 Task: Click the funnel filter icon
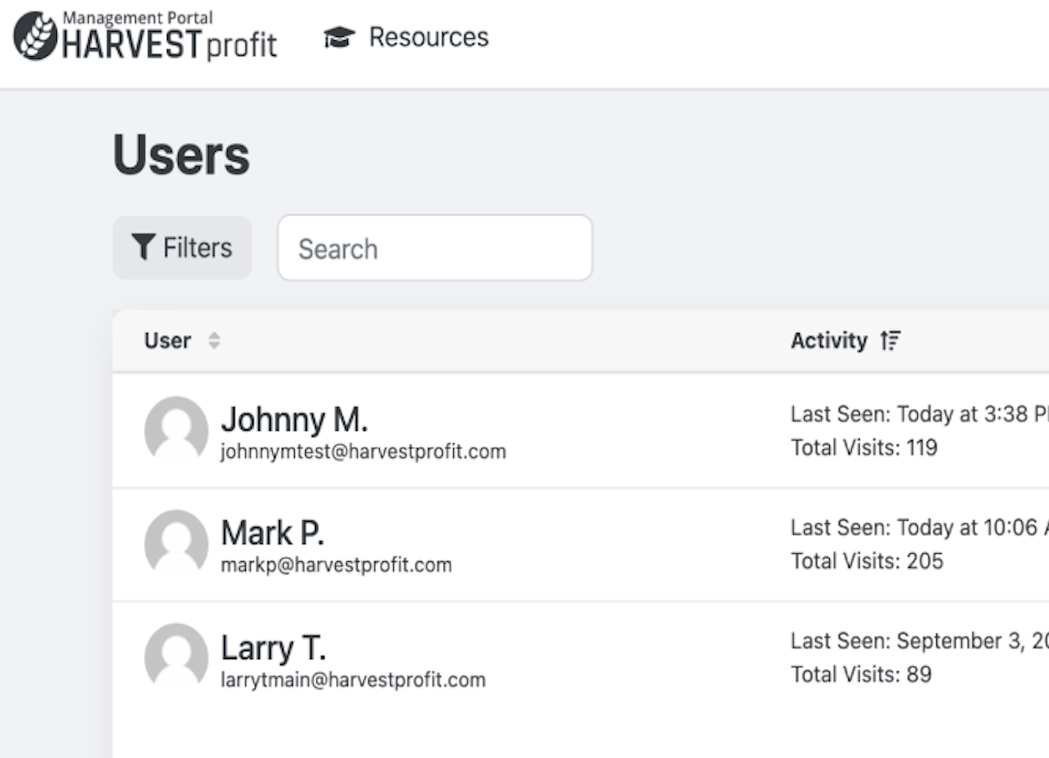click(143, 246)
